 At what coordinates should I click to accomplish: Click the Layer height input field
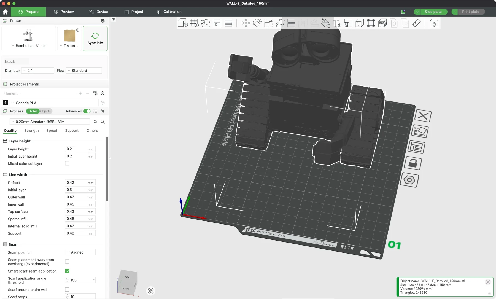[x=80, y=149]
